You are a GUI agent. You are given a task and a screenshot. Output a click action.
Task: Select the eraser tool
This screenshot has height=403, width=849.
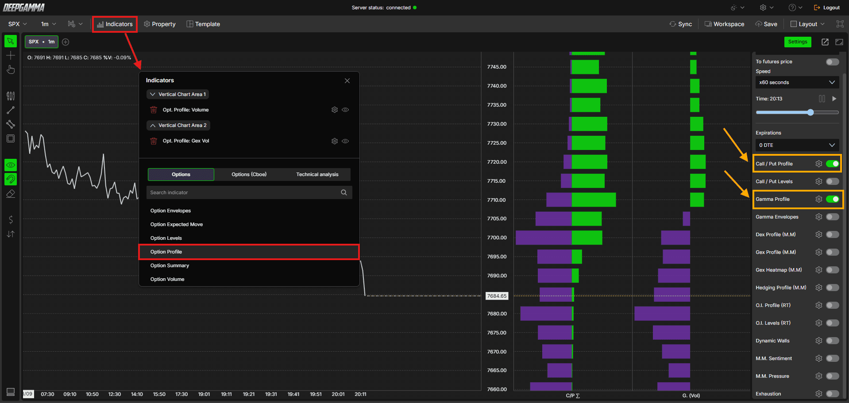coord(11,193)
